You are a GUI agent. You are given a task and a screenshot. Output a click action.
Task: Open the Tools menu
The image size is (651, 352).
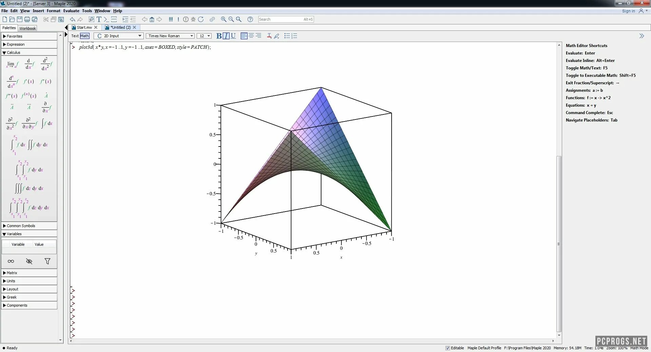87,11
